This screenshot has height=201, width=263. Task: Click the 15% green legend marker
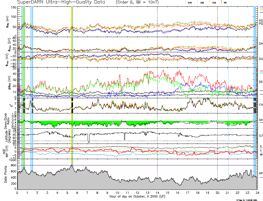[198, 2]
